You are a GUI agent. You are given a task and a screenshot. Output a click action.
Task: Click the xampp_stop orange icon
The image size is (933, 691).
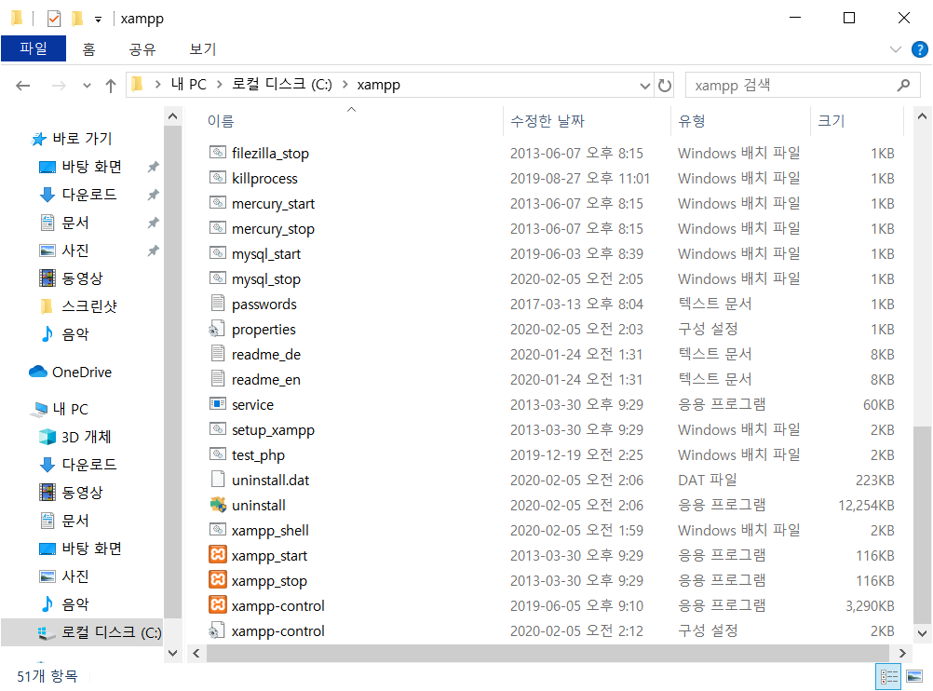pos(218,579)
